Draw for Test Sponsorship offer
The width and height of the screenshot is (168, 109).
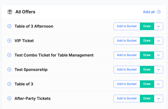147,70
